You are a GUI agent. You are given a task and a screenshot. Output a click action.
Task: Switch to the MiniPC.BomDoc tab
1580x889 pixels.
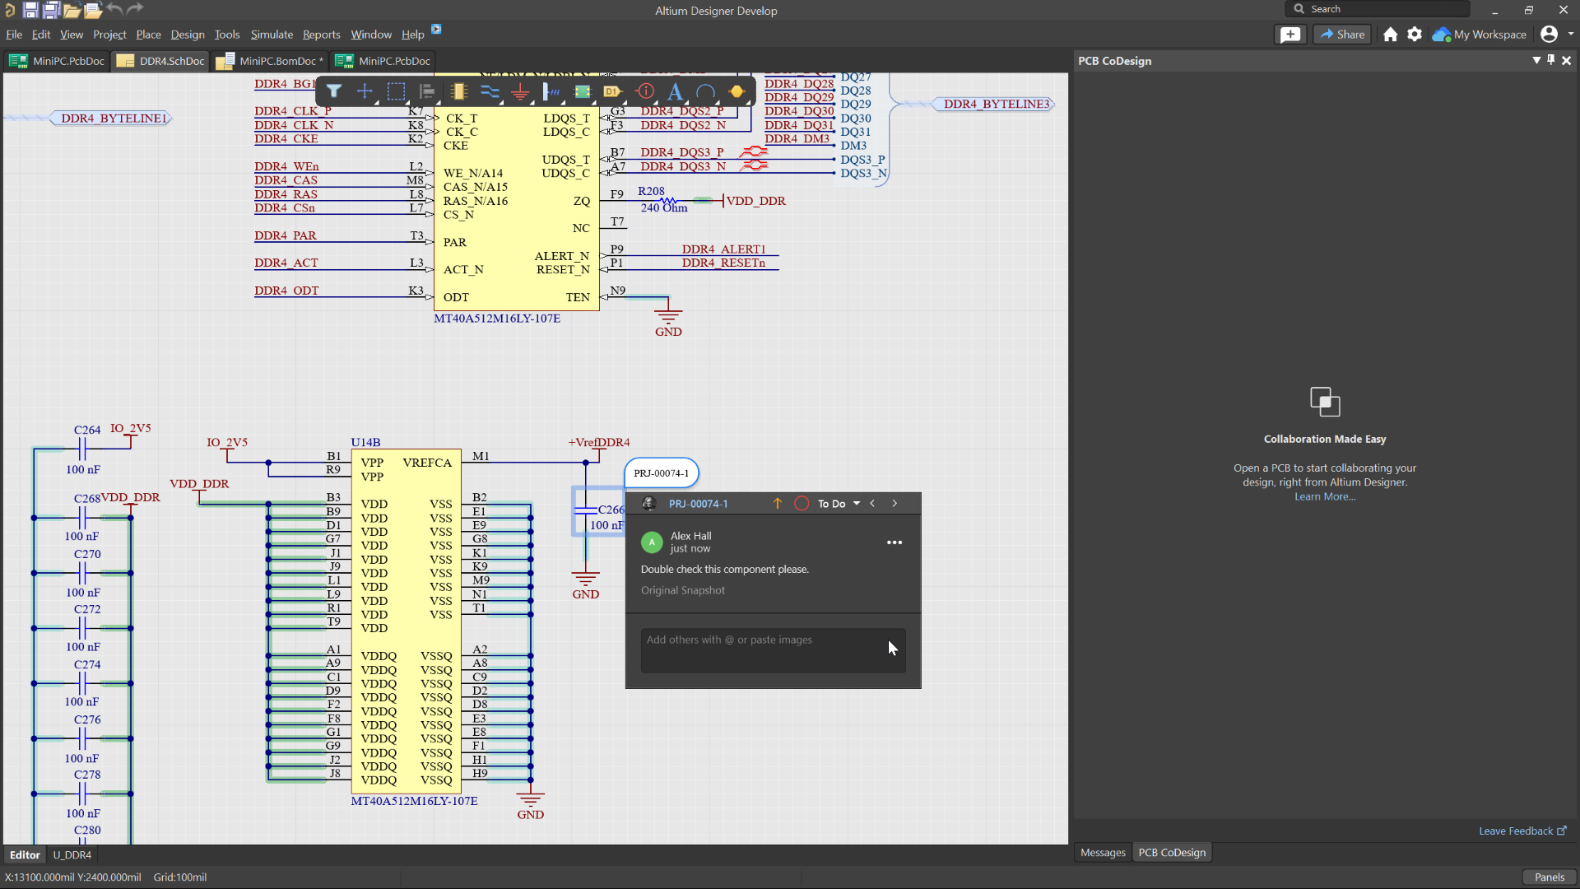pos(271,61)
